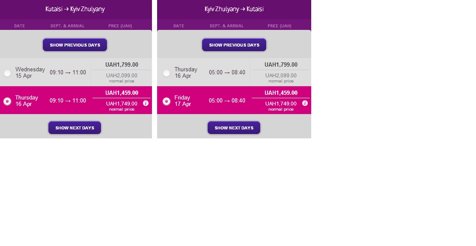Click Kutaisi → Kyiv Zhulyany route header

point(75,9)
